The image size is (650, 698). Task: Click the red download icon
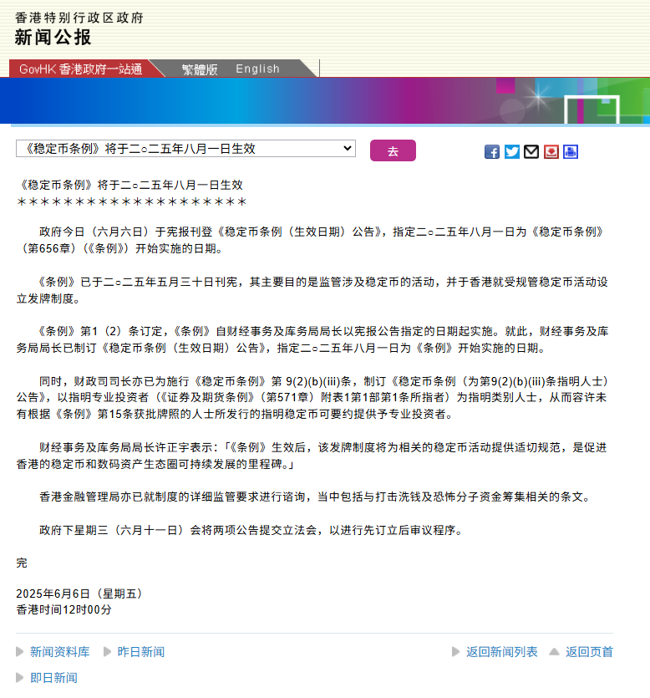click(x=551, y=152)
